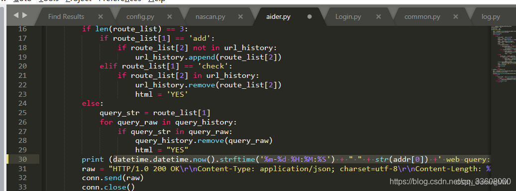Click the minimap code overview
The width and height of the screenshot is (516, 191).
click(x=503, y=54)
